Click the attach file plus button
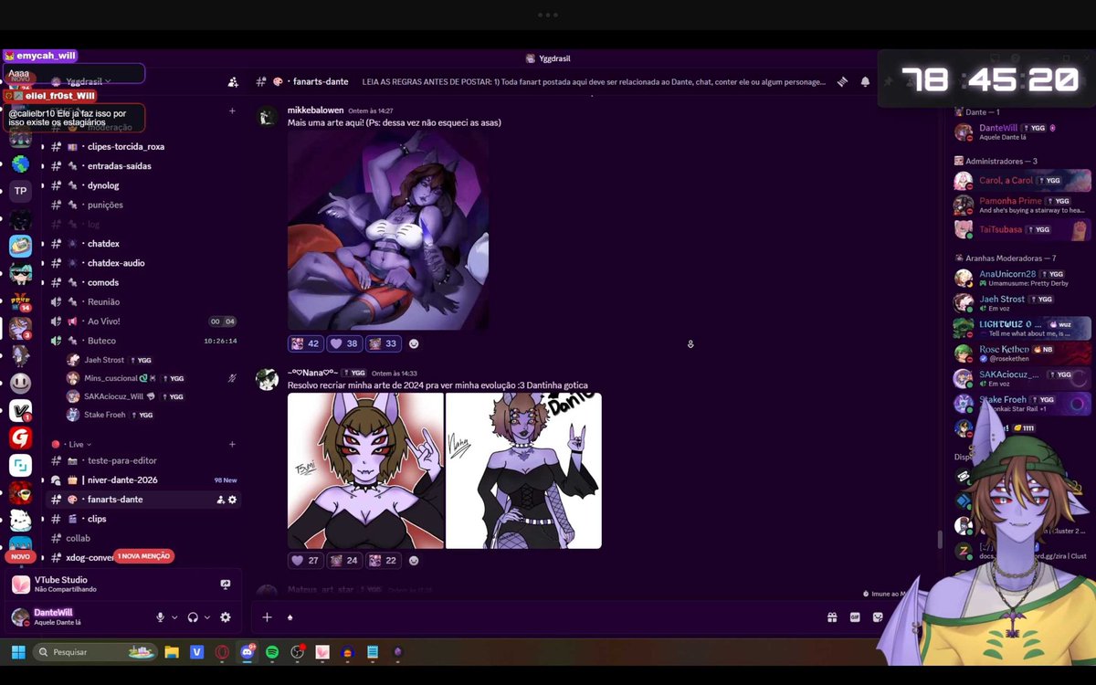This screenshot has height=685, width=1096. pos(267,617)
